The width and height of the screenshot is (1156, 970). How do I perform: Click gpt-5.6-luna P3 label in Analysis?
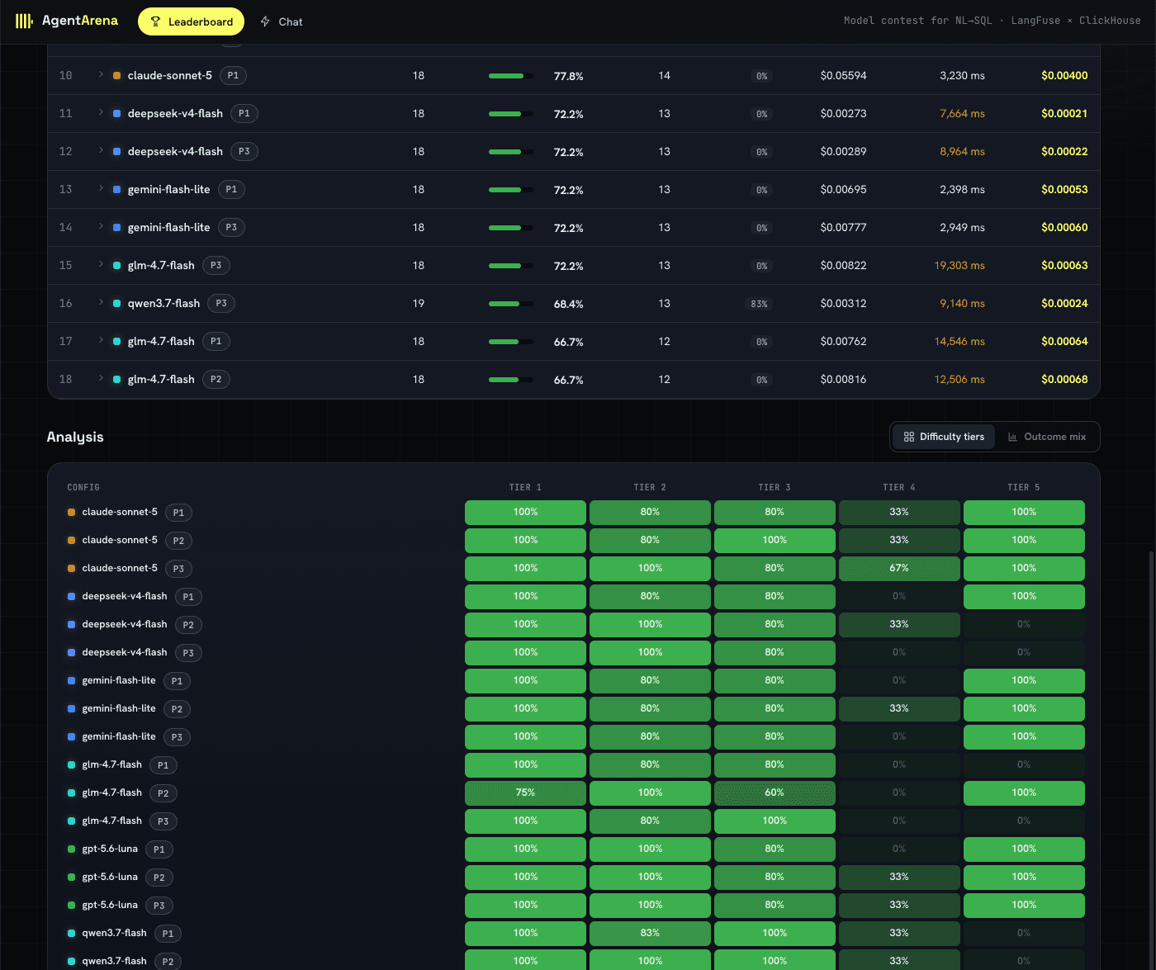tap(110, 905)
